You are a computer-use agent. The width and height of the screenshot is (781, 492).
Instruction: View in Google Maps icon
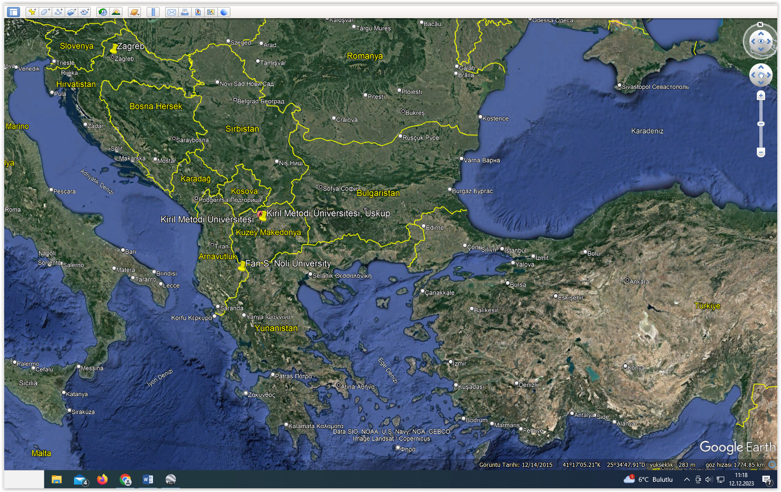211,12
